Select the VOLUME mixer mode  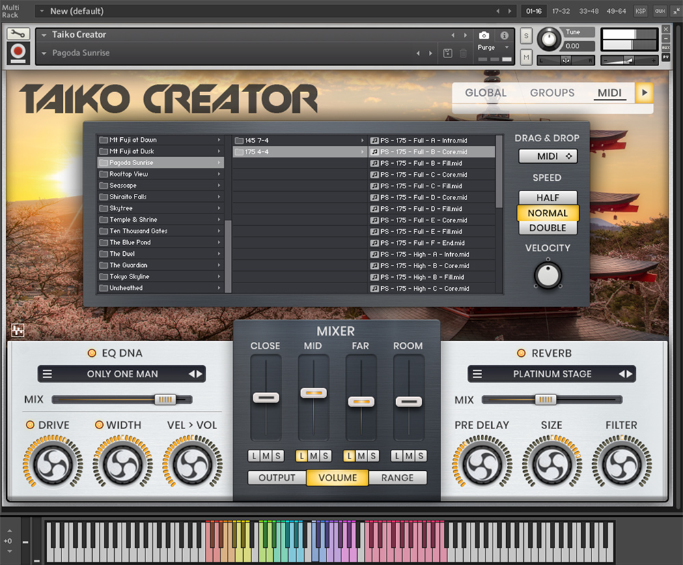pyautogui.click(x=337, y=478)
